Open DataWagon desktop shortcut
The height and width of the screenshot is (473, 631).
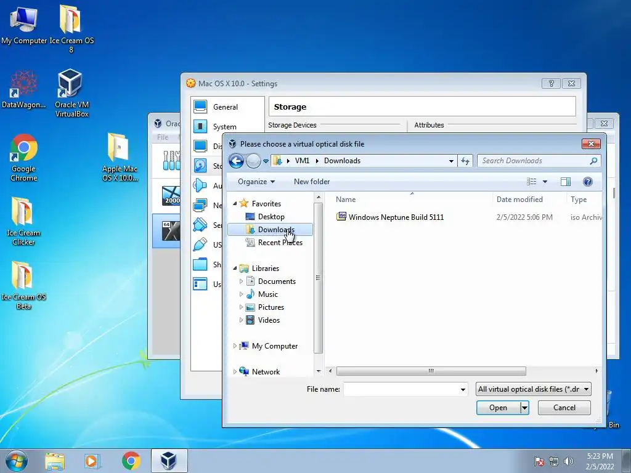[23, 89]
